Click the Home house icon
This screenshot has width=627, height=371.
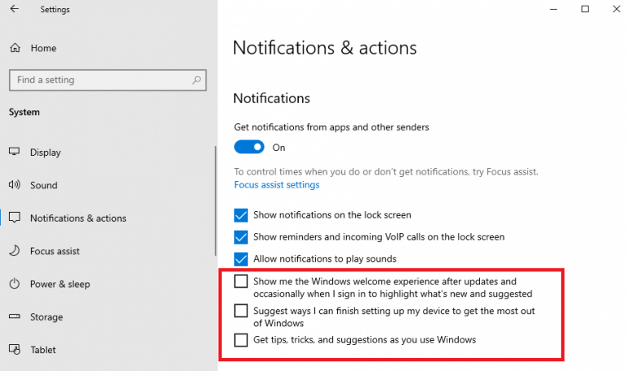pos(15,48)
